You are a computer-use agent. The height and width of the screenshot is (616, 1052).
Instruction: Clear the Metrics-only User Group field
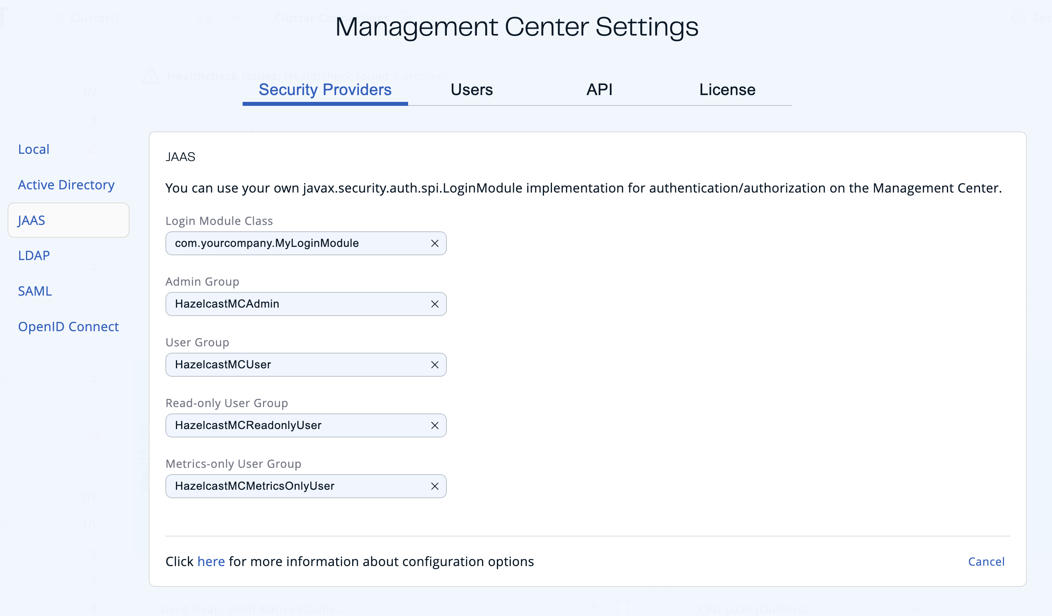(x=434, y=486)
